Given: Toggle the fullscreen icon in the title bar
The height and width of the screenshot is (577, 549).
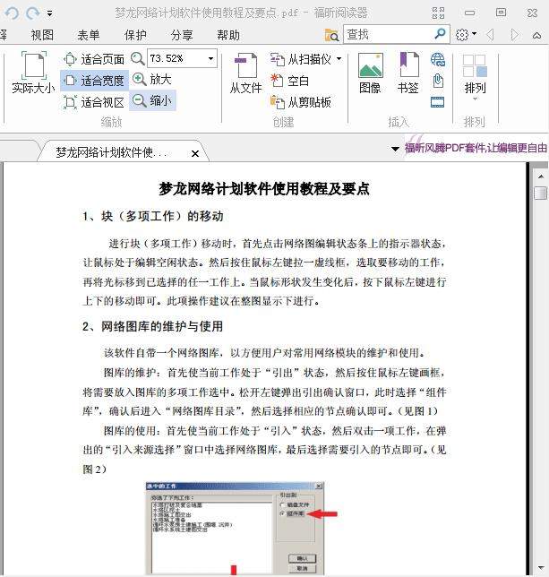Looking at the screenshot, I should pos(438,13).
